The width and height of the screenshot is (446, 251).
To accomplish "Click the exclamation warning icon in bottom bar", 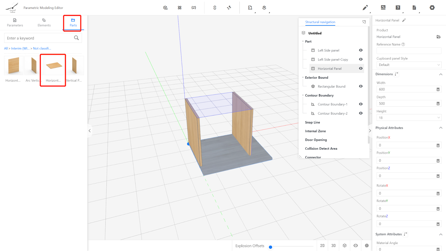I will 367,246.
